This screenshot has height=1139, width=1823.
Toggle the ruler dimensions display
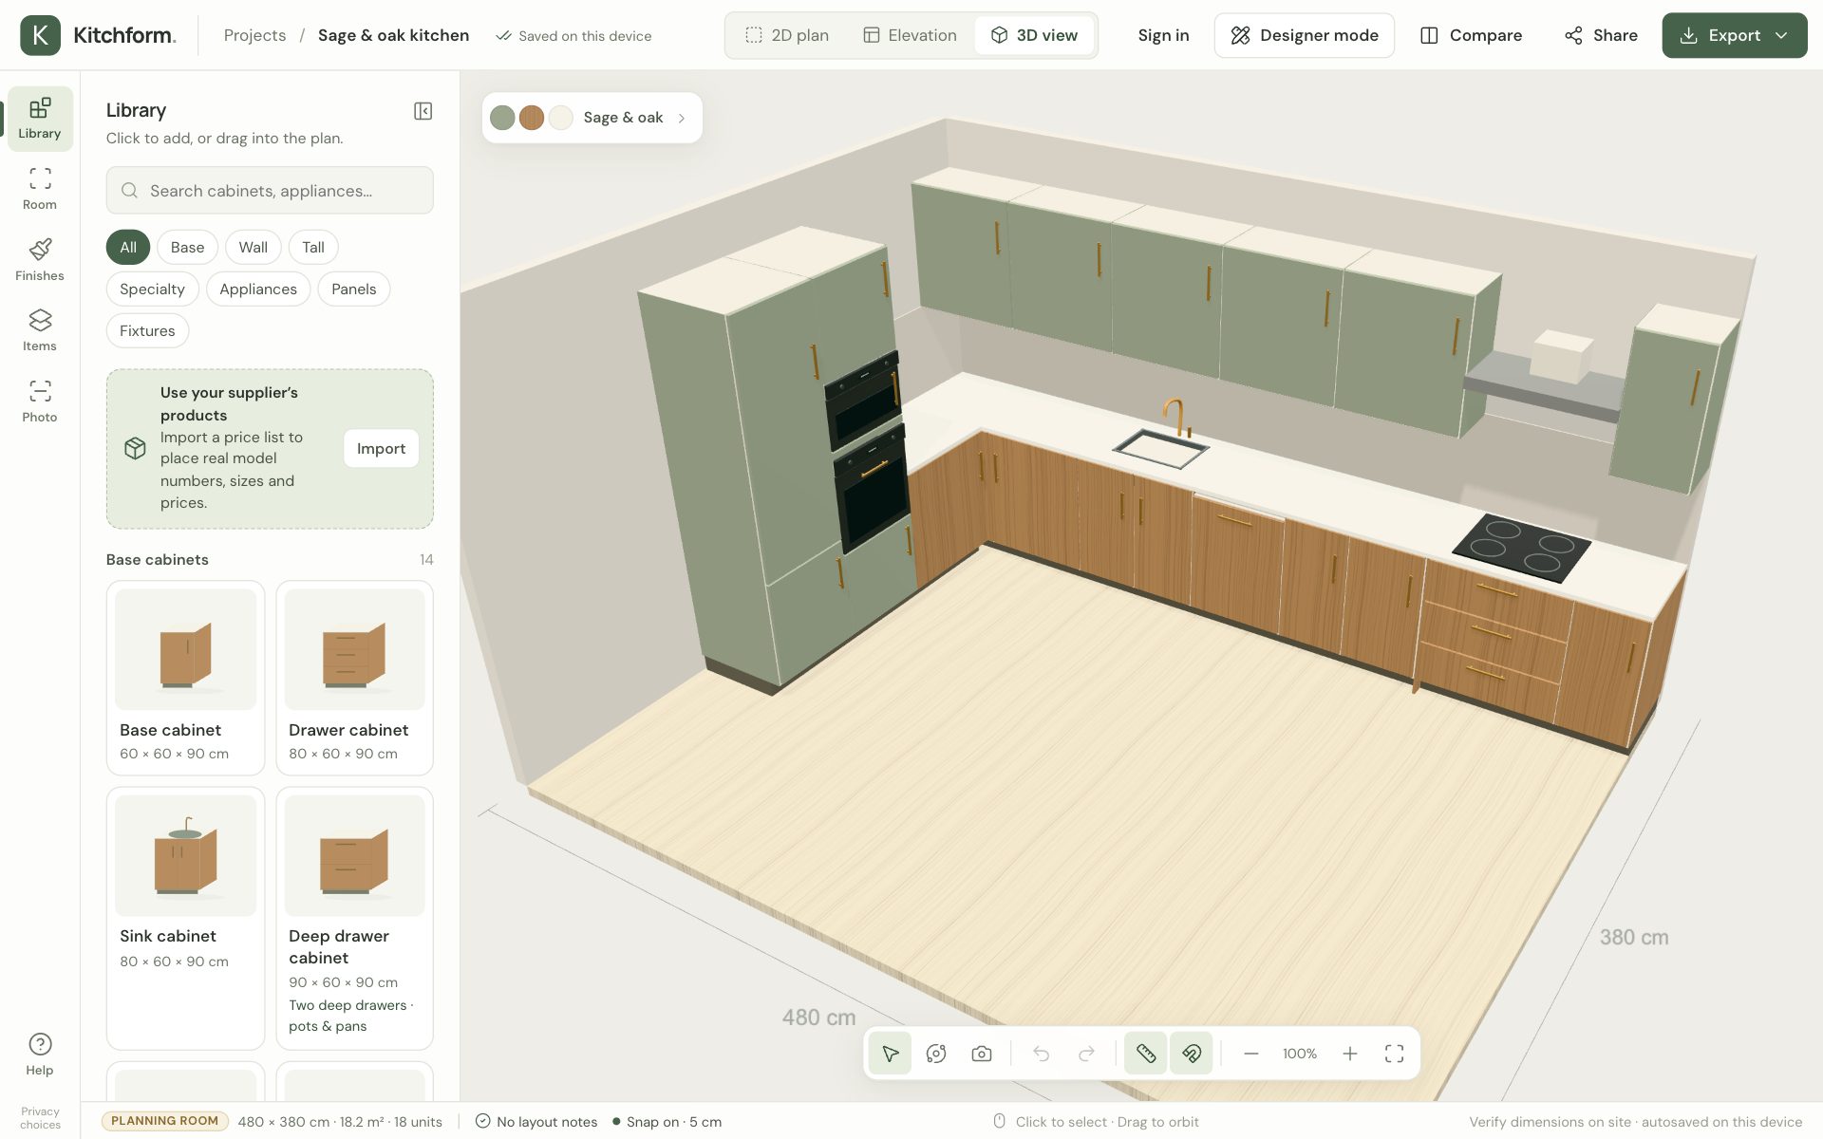(1145, 1054)
